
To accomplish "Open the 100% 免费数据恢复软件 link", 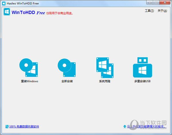I will (x=24, y=127).
